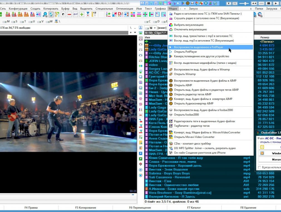
Task: Click the blue shield toolbar icon
Action: [x=51, y=14]
